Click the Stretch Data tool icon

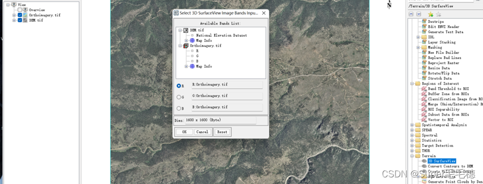pyautogui.click(x=424, y=78)
